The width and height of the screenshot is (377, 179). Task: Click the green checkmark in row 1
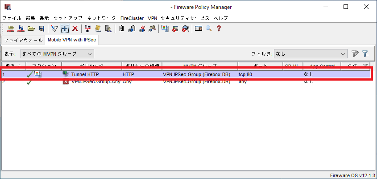[x=29, y=75]
